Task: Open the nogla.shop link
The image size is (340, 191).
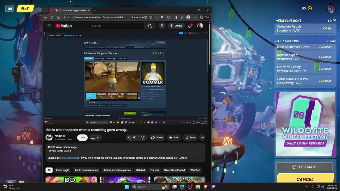Action: [x=70, y=158]
